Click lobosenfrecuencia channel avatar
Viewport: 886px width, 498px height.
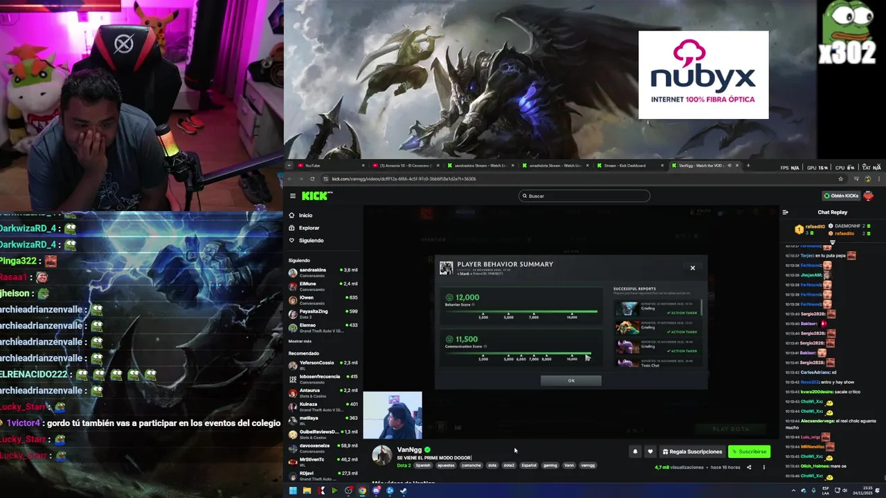[293, 379]
